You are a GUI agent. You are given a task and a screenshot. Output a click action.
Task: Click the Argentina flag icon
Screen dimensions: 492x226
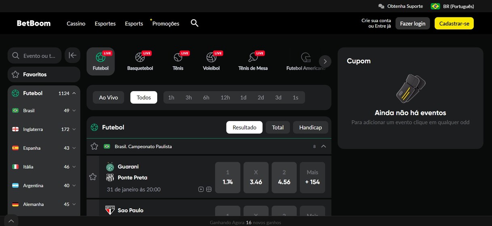coord(15,186)
